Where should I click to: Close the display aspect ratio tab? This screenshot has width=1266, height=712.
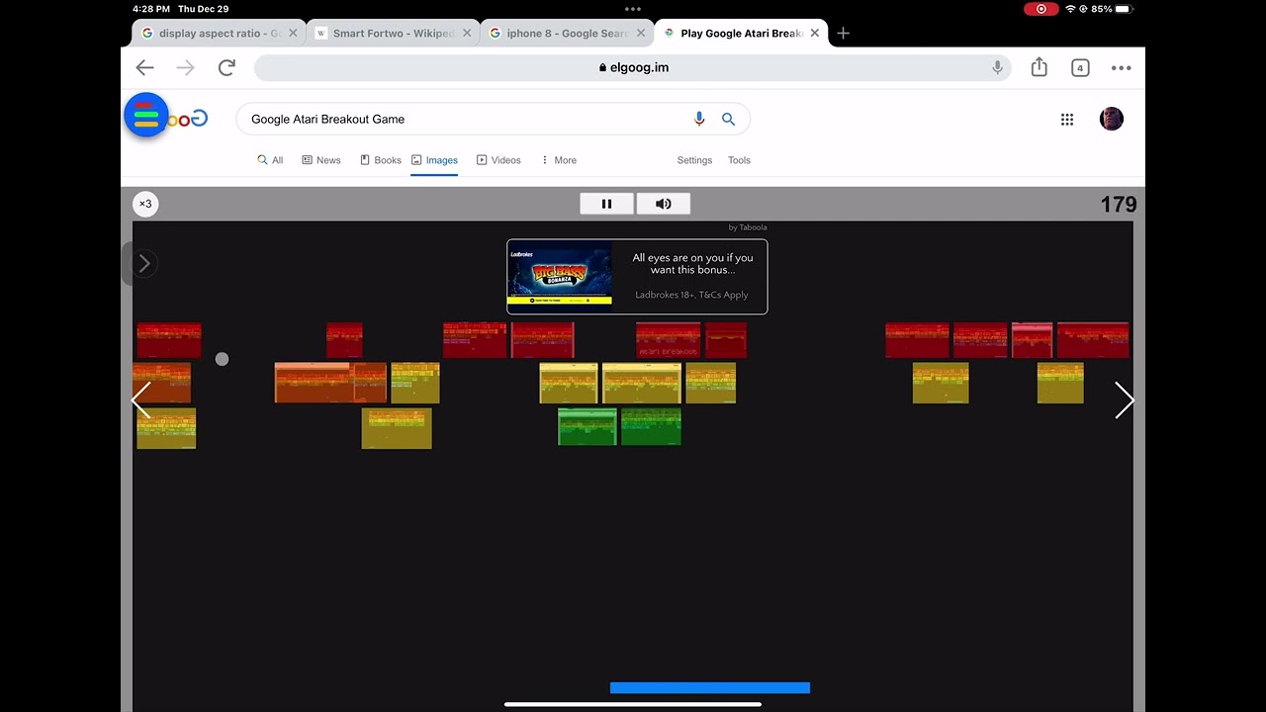tap(293, 33)
